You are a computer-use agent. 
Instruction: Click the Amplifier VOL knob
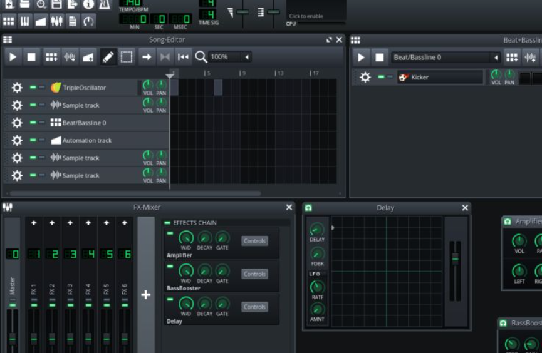(x=519, y=241)
